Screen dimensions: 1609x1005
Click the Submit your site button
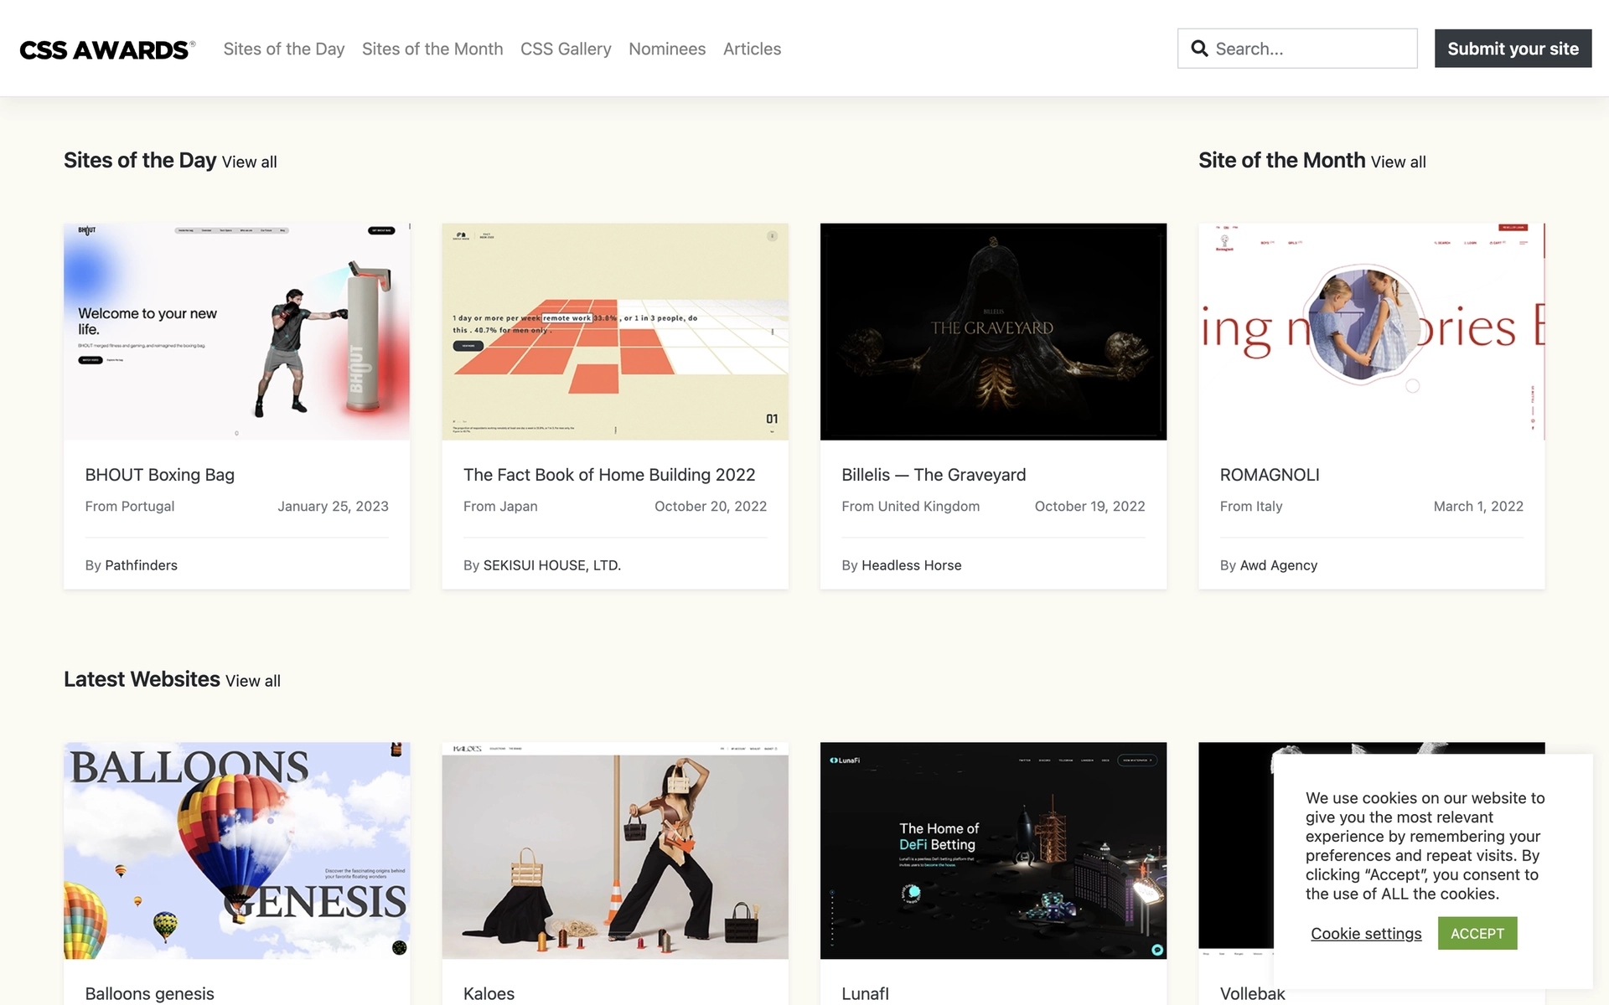point(1513,49)
